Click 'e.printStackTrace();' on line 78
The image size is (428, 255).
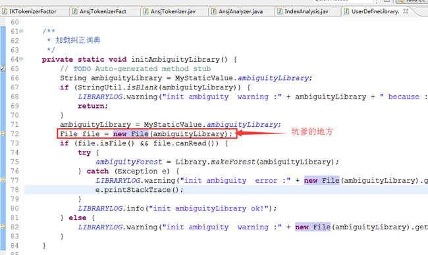[x=140, y=190]
